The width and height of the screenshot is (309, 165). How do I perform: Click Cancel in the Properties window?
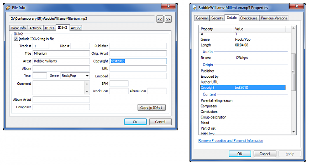point(265,154)
